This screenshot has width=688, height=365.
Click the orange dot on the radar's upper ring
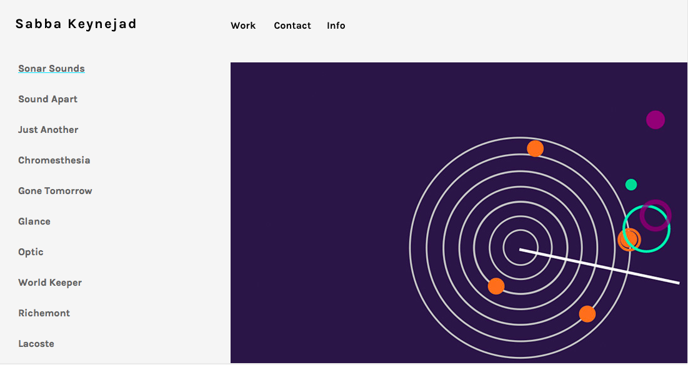535,148
